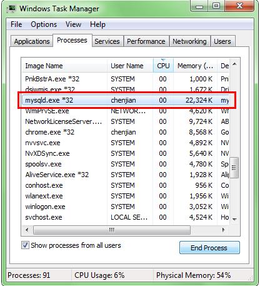Toggle Show processes from all users checkbox
The height and width of the screenshot is (286, 260).
(25, 245)
